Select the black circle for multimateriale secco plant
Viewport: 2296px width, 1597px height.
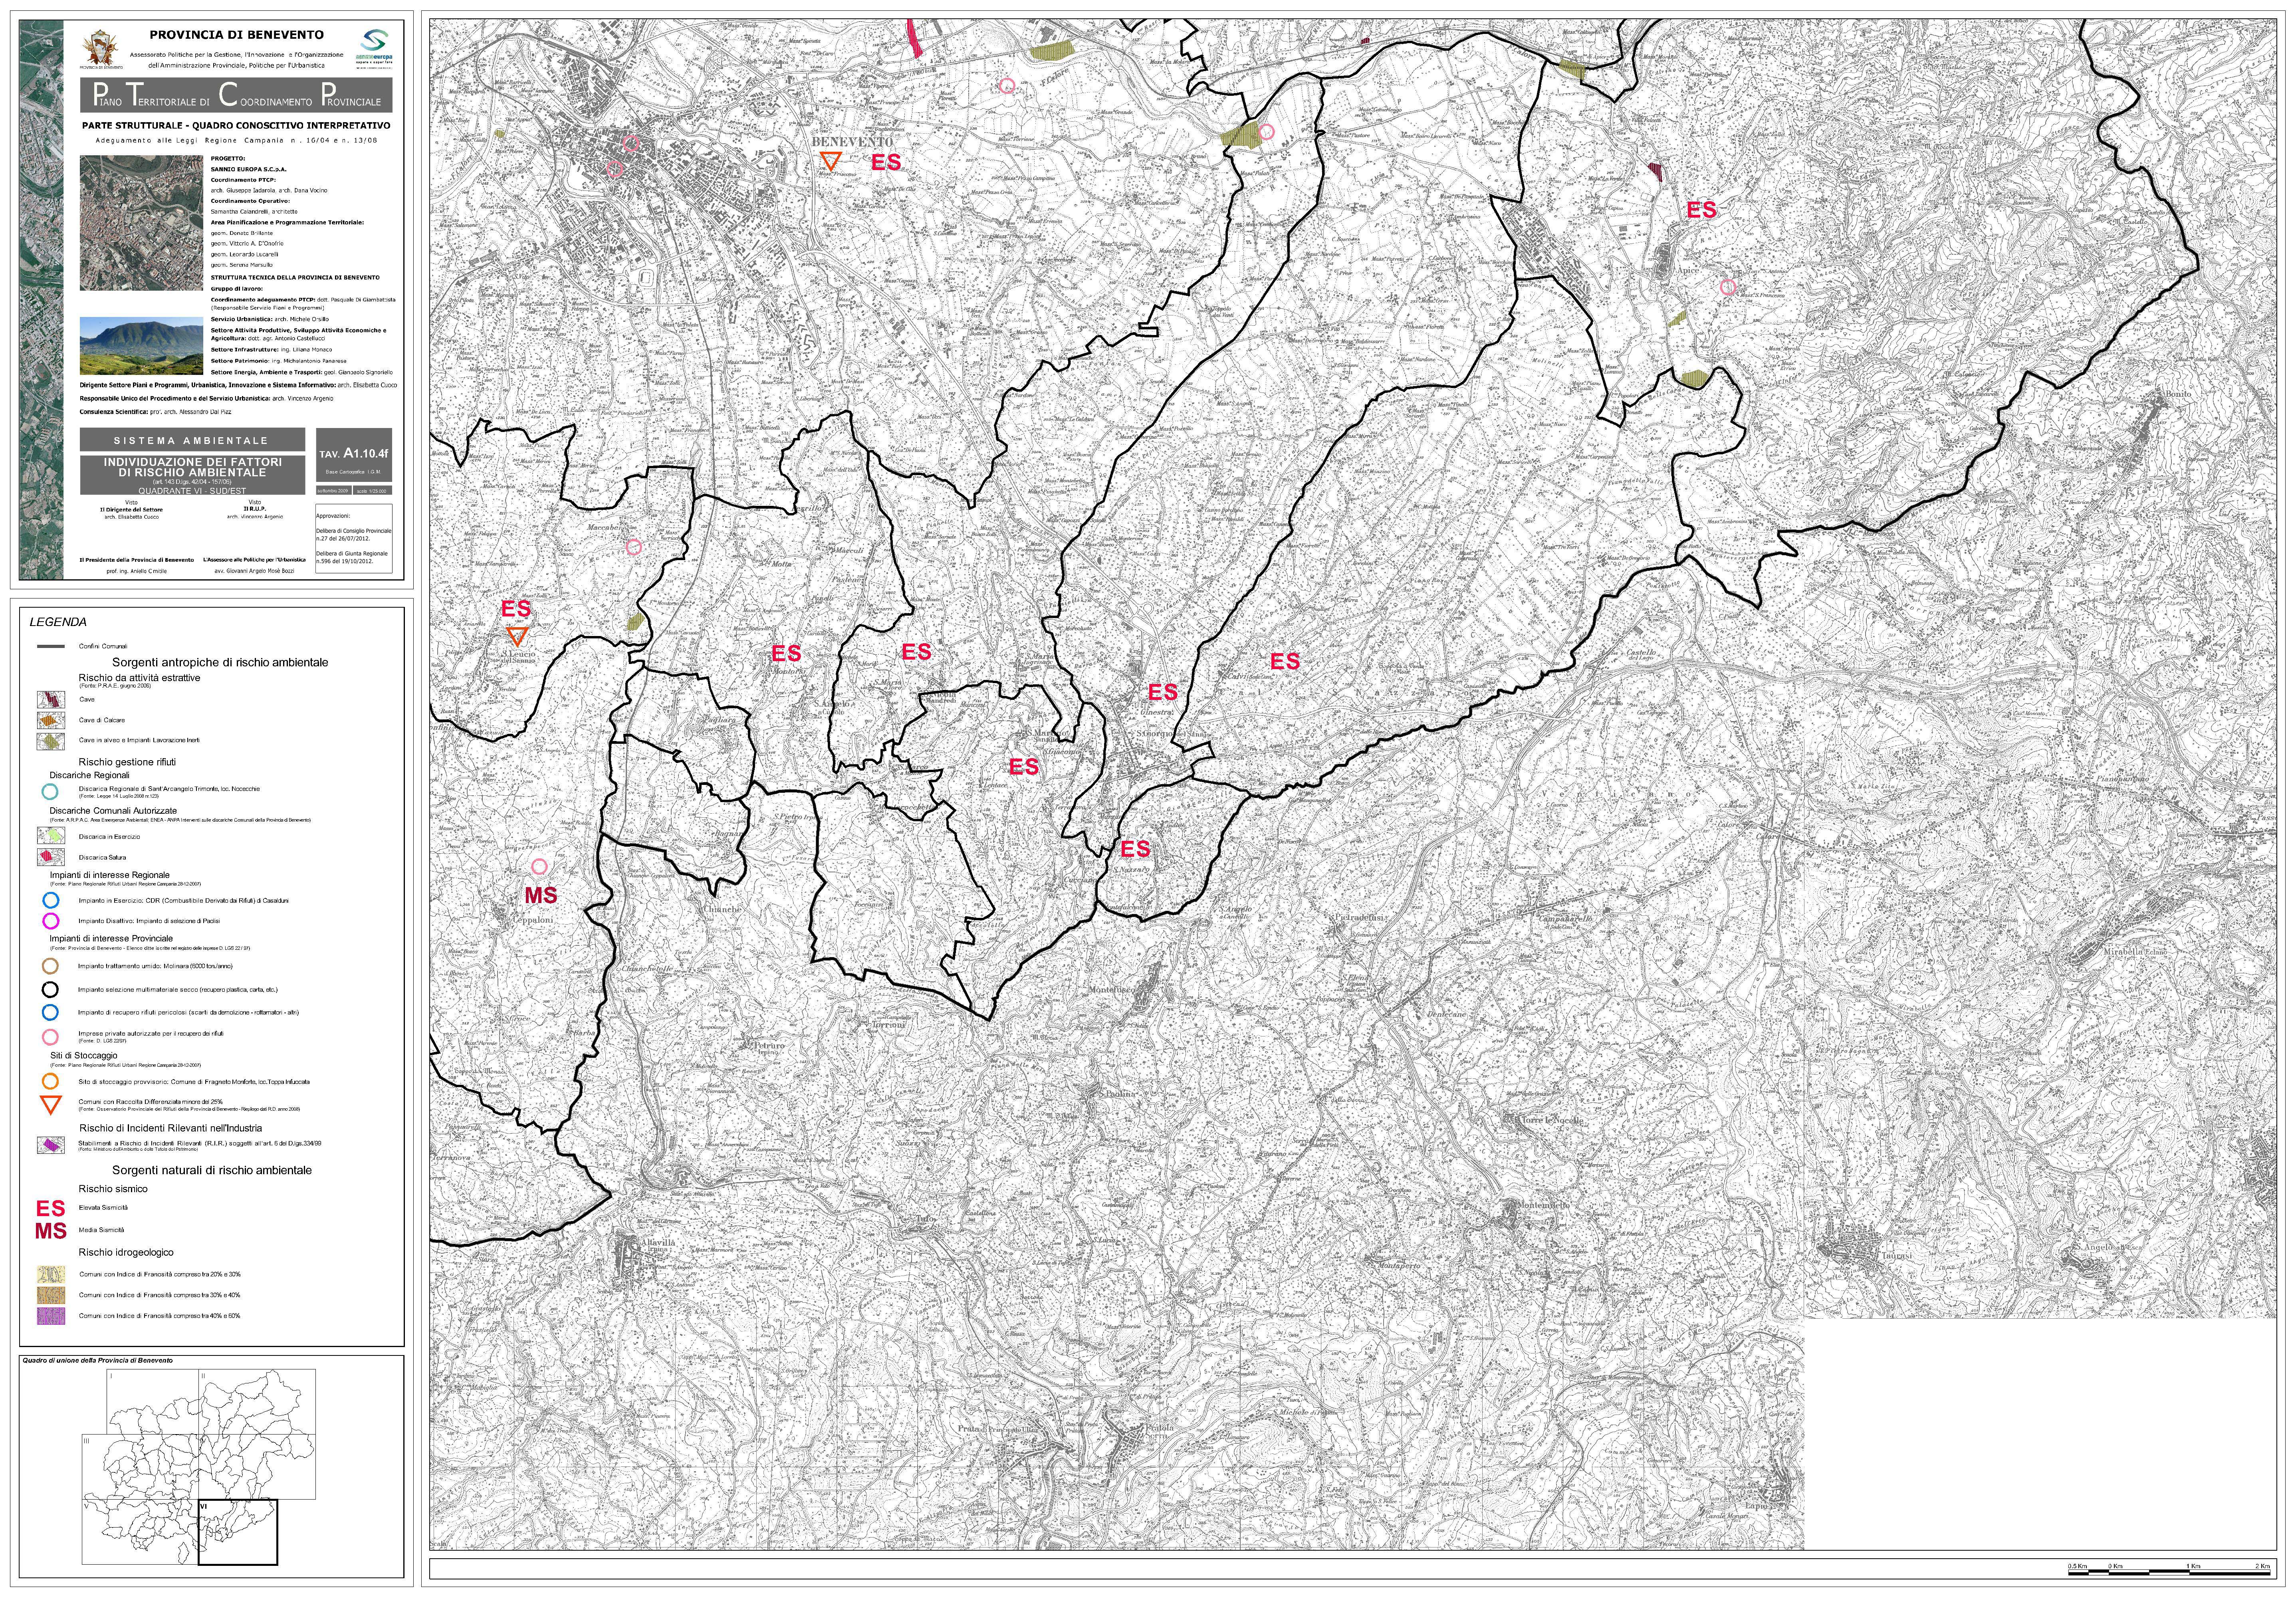tap(50, 990)
